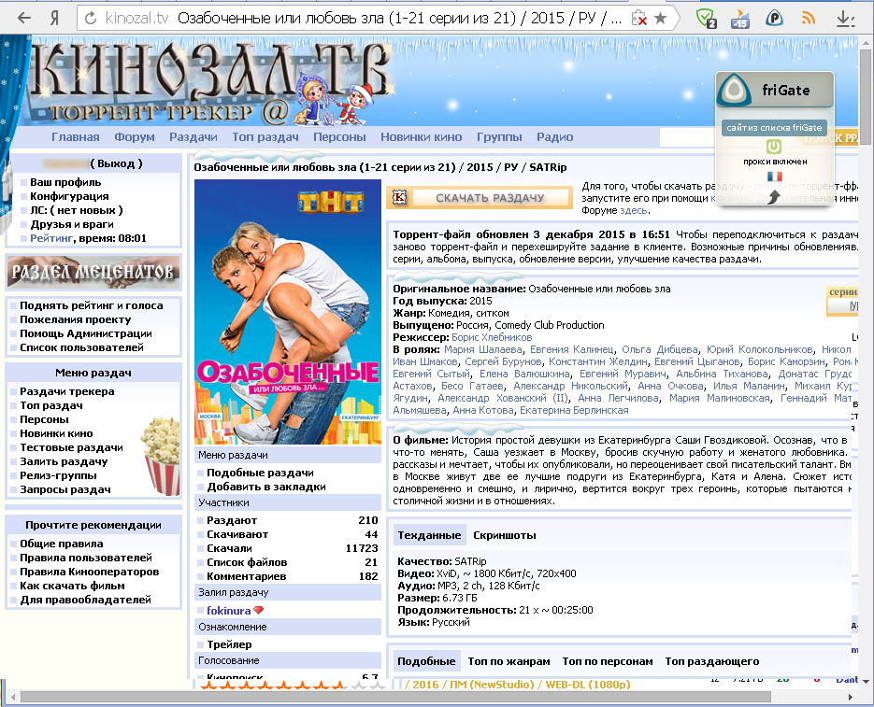Open Общие правила link
This screenshot has height=707, width=874.
[x=62, y=544]
